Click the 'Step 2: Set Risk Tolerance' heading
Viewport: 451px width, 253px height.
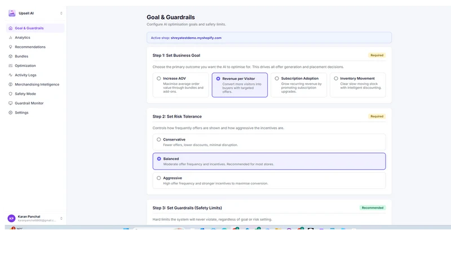177,116
